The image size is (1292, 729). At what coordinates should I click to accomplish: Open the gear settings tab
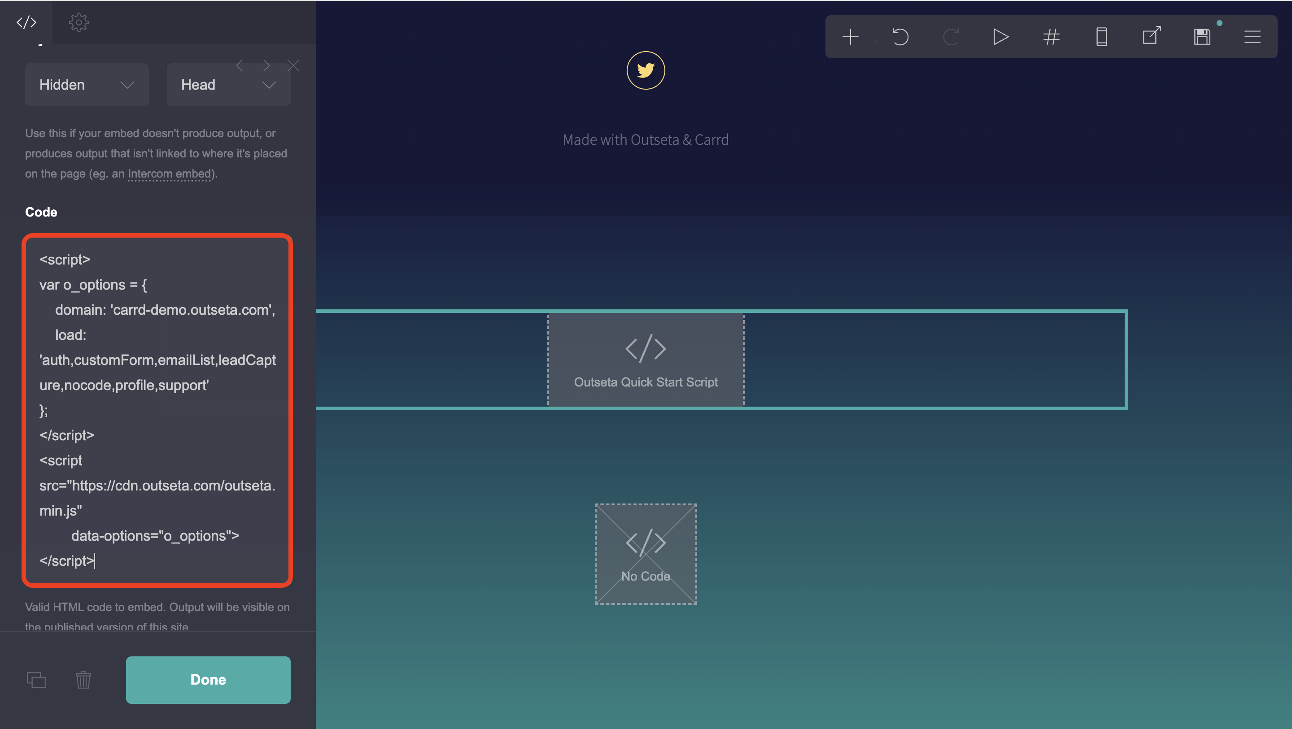(79, 22)
